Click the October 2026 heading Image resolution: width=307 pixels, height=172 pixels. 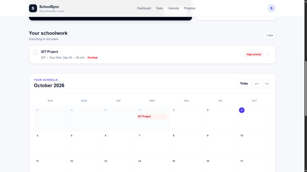(x=49, y=85)
